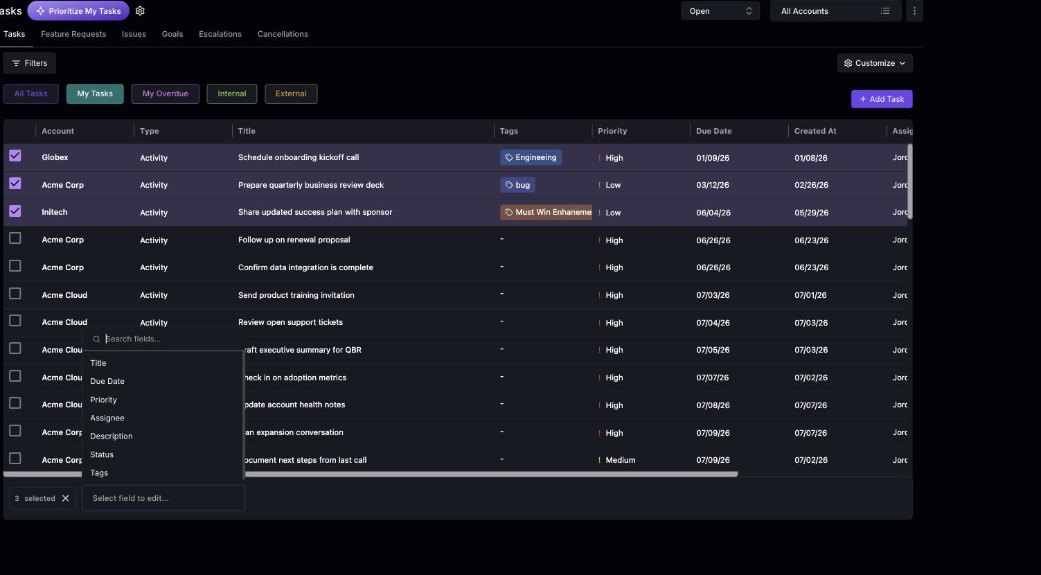The image size is (1041, 575).
Task: Click the Must Win Enhancement tag on Initech row
Action: coord(546,212)
